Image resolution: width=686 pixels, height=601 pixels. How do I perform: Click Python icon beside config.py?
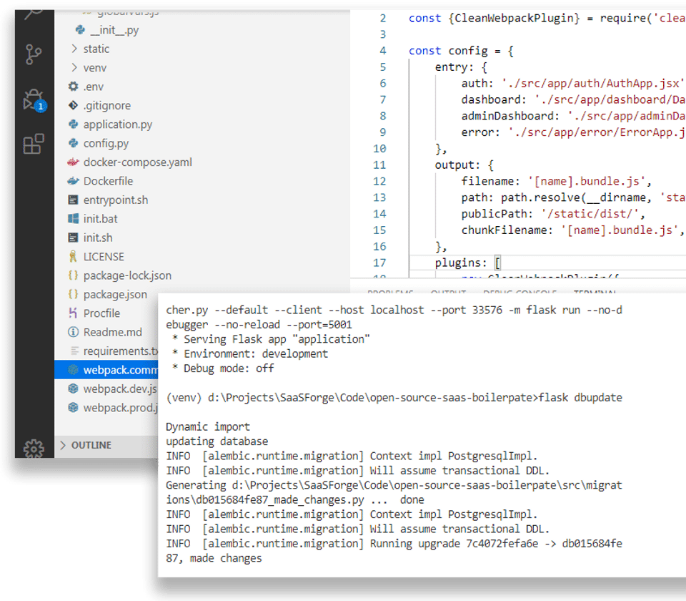coord(73,143)
